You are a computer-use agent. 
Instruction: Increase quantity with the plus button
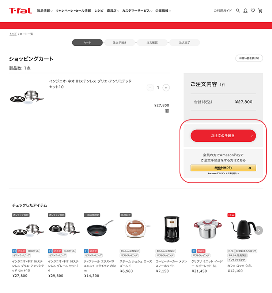[x=166, y=88]
